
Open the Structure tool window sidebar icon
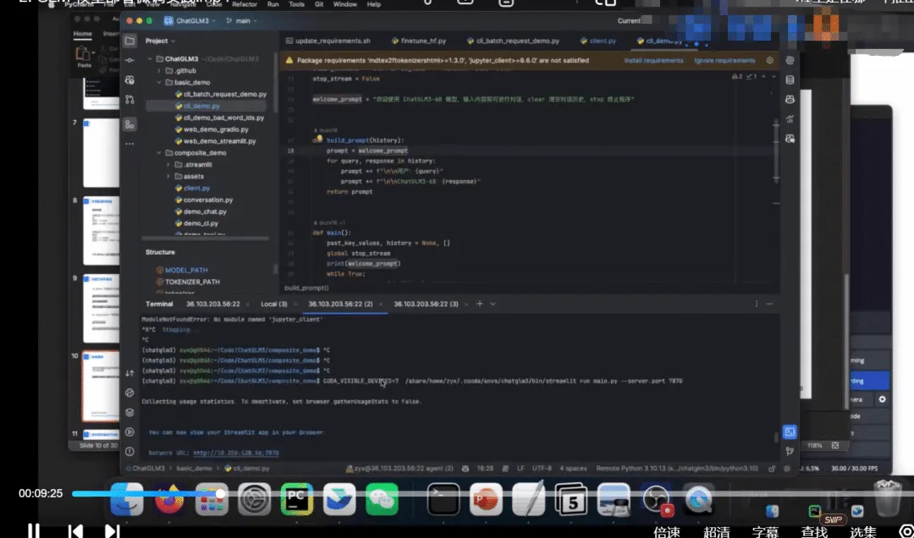(x=129, y=124)
